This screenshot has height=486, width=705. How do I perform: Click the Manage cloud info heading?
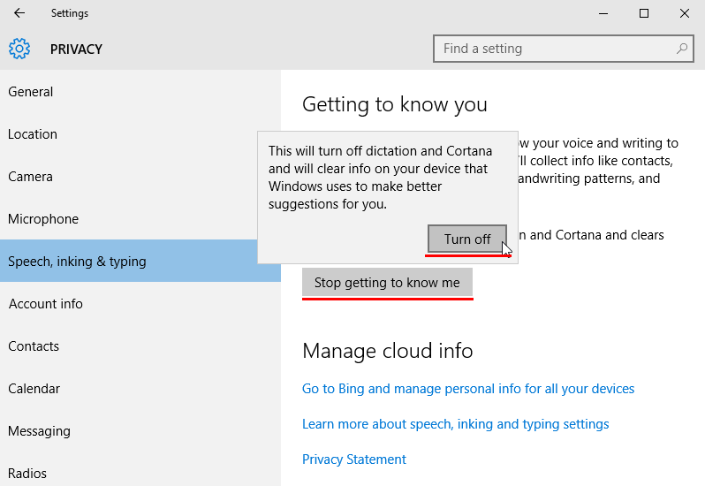[x=388, y=351]
